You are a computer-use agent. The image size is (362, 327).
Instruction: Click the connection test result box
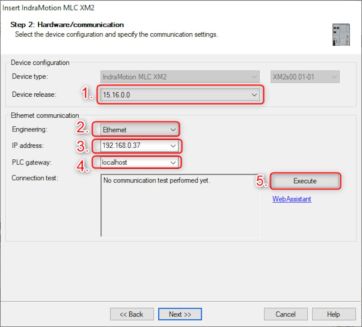pos(180,205)
